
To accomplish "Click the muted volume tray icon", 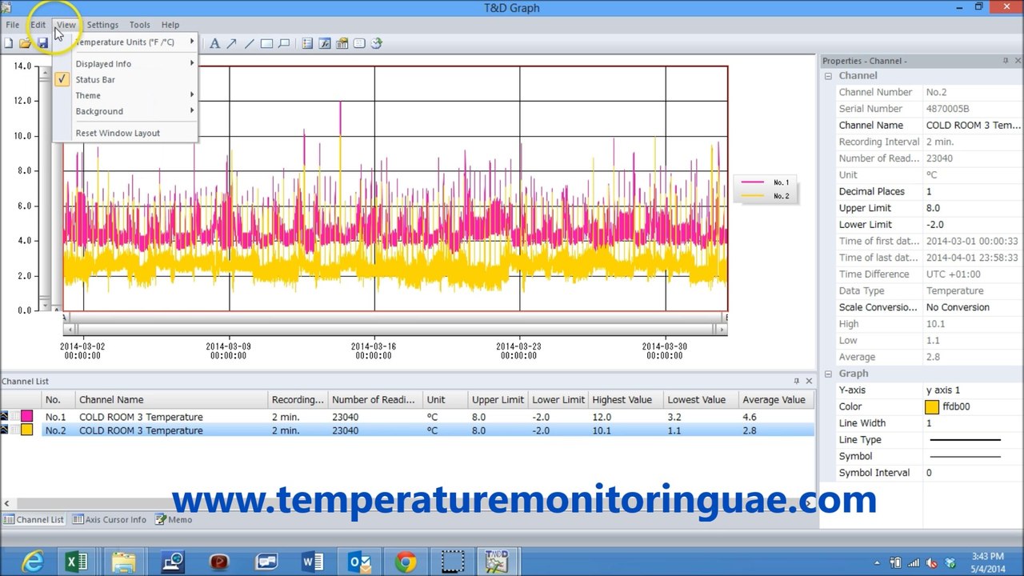I will click(x=932, y=562).
